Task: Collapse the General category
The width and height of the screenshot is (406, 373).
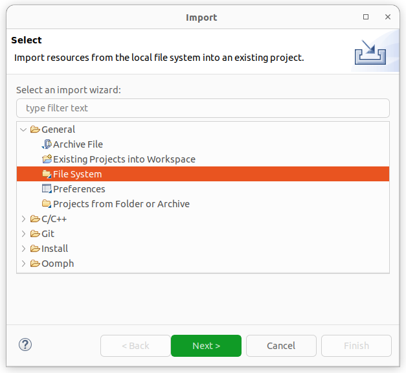Action: pyautogui.click(x=24, y=130)
